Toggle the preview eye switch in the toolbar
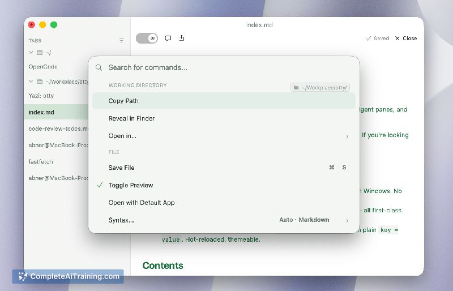Viewport: 453px width, 291px height. (x=147, y=38)
